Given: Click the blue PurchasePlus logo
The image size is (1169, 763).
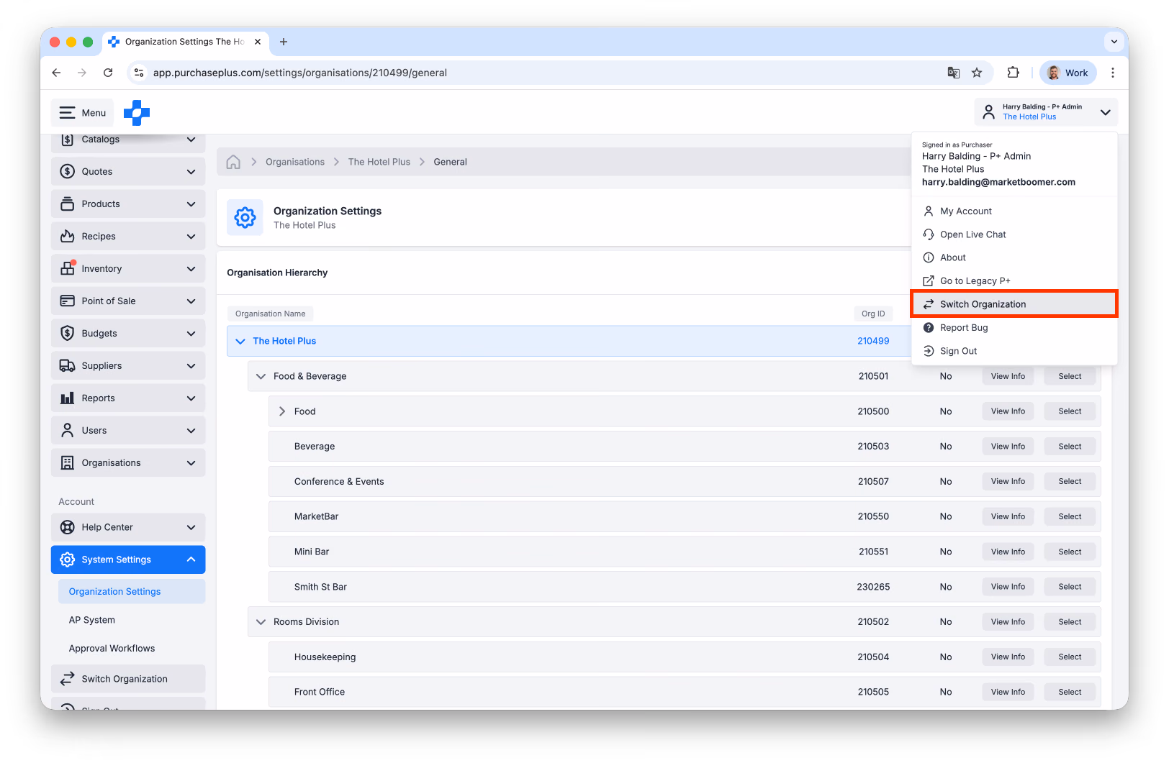Looking at the screenshot, I should (x=137, y=113).
